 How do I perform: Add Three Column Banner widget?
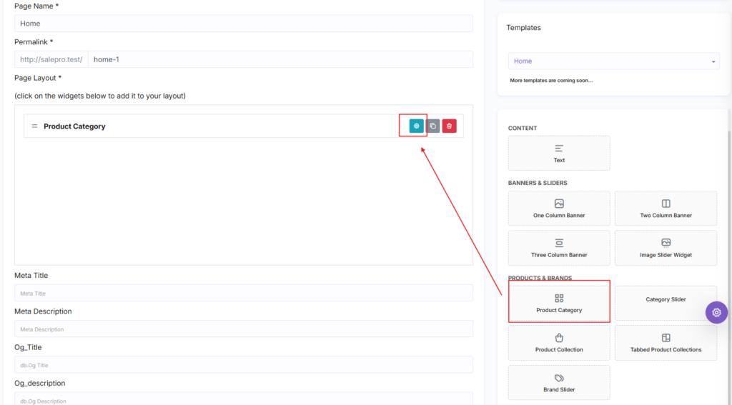click(x=559, y=248)
